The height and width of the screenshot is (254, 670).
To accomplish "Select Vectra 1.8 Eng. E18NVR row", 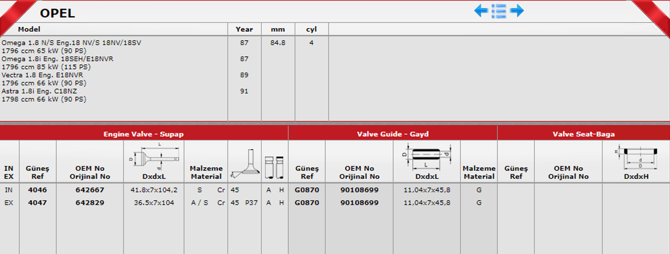I will (x=44, y=79).
